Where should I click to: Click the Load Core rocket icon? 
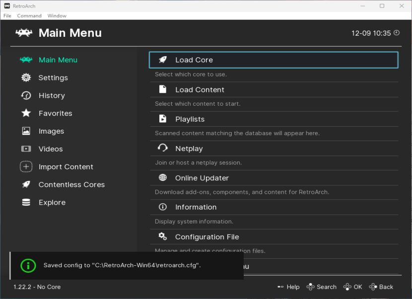(x=163, y=60)
